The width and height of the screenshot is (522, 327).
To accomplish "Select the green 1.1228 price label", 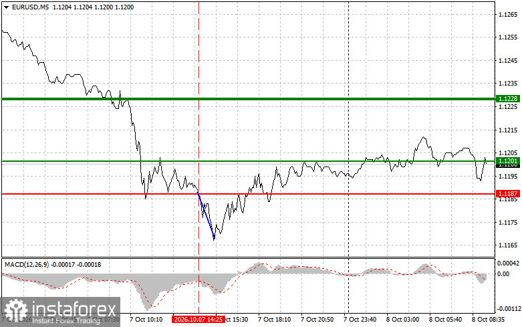I will point(507,98).
